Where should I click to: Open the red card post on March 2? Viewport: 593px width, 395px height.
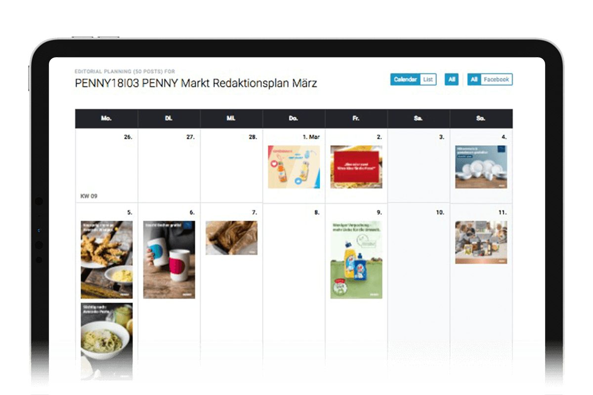356,167
